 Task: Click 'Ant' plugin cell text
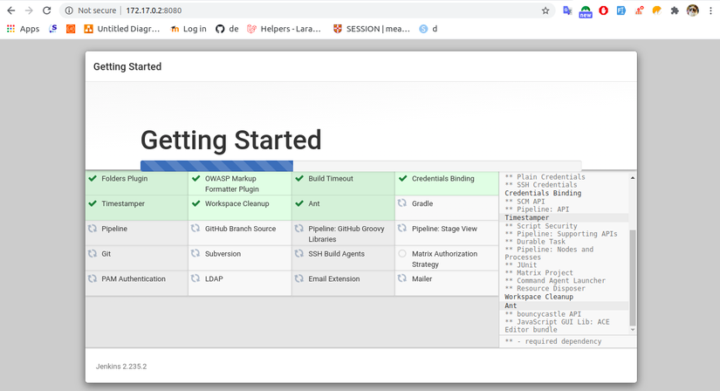point(314,203)
